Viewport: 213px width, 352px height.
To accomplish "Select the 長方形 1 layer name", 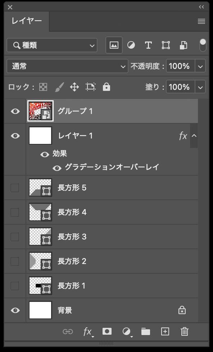I will (72, 286).
